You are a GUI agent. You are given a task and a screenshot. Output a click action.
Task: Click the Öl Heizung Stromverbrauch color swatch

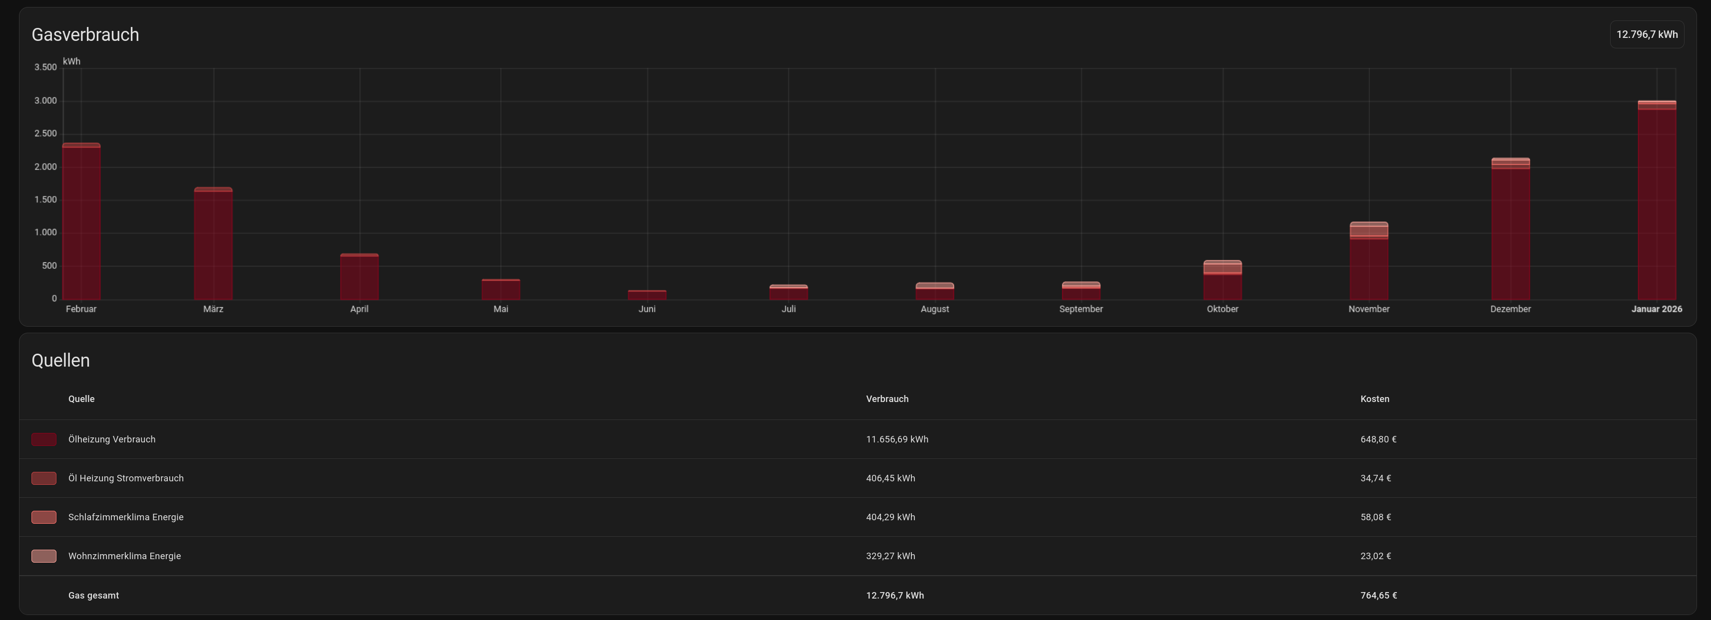point(44,479)
